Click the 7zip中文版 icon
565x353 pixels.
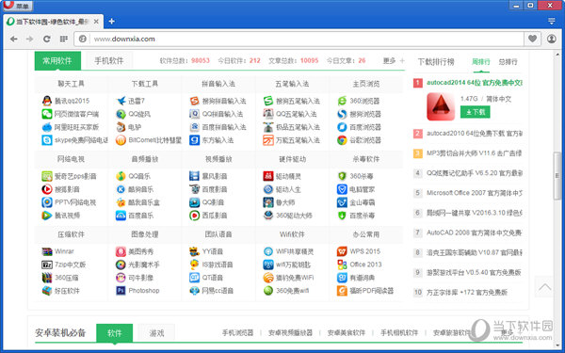point(47,265)
